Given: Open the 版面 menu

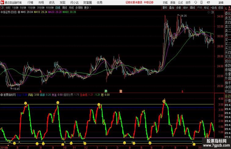Looking at the screenshot, I should 173,2.
